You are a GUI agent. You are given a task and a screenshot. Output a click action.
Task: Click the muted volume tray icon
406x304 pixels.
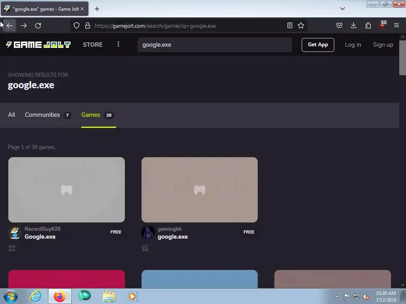click(366, 296)
